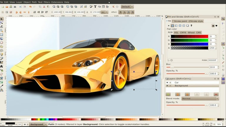Switch to the CMYK color tab
226x127 pixels.
pos(183,33)
